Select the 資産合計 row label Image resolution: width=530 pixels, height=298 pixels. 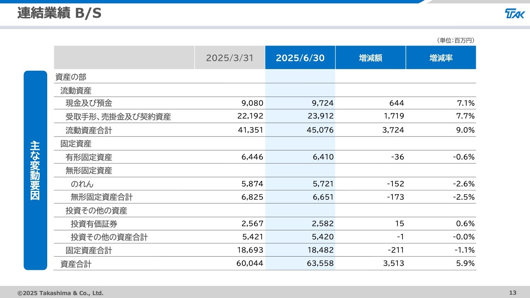[76, 264]
